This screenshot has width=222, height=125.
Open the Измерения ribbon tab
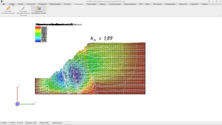pos(42,4)
